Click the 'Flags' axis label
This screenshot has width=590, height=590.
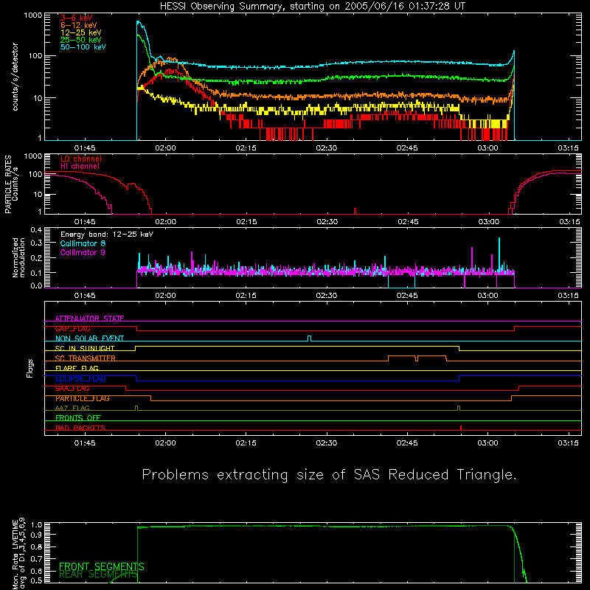pyautogui.click(x=30, y=368)
